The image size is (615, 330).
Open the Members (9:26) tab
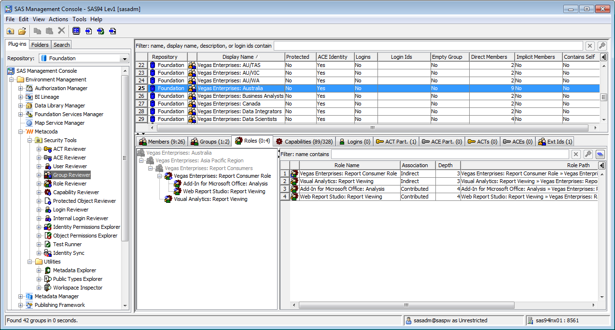coord(161,141)
